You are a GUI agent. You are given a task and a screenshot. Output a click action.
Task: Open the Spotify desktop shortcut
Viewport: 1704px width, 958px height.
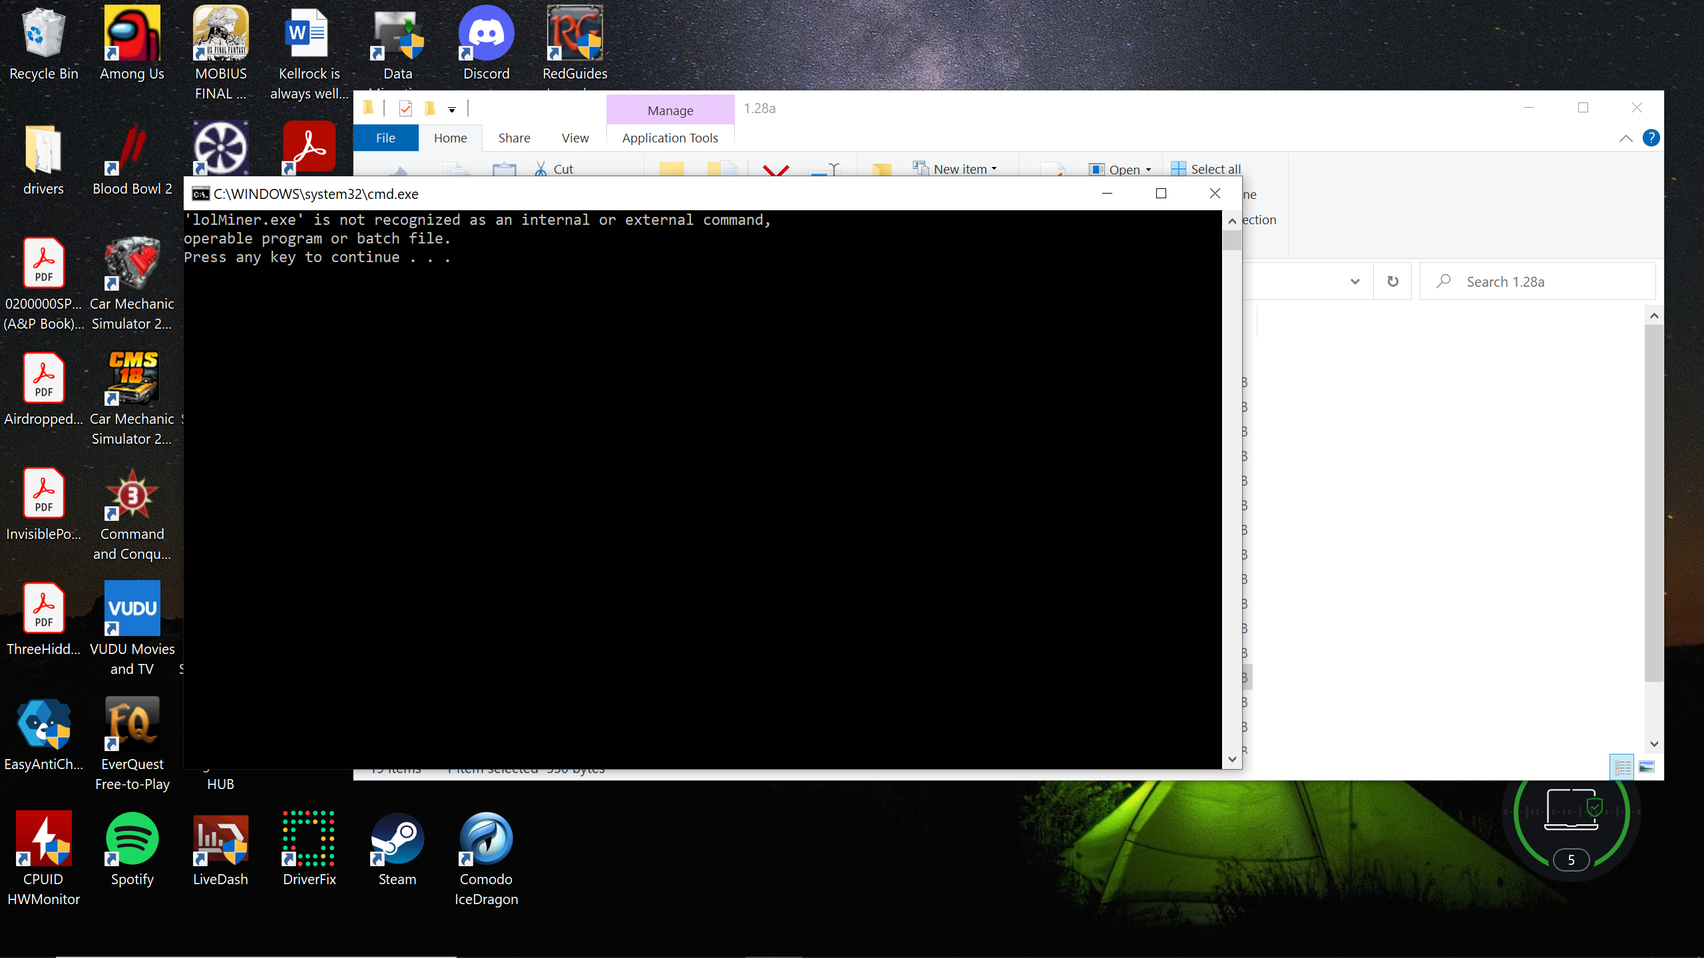click(x=132, y=850)
